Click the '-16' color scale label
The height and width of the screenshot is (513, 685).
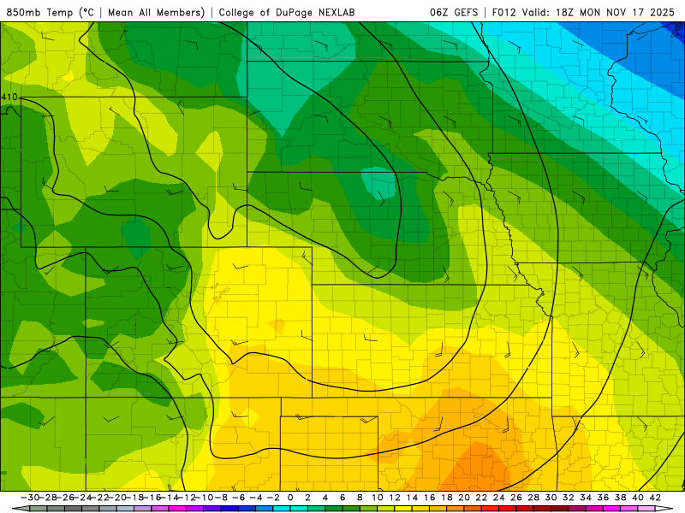pyautogui.click(x=152, y=498)
